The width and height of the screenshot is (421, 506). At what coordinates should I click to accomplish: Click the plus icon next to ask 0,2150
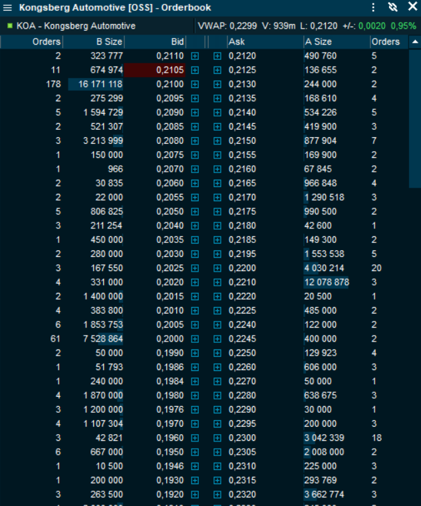(217, 141)
